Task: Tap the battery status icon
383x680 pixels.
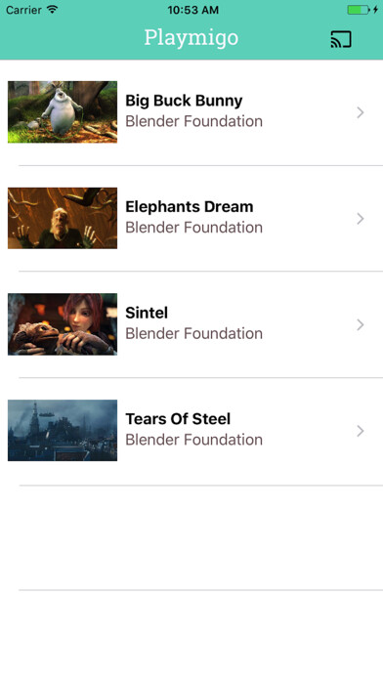Action: (362, 10)
